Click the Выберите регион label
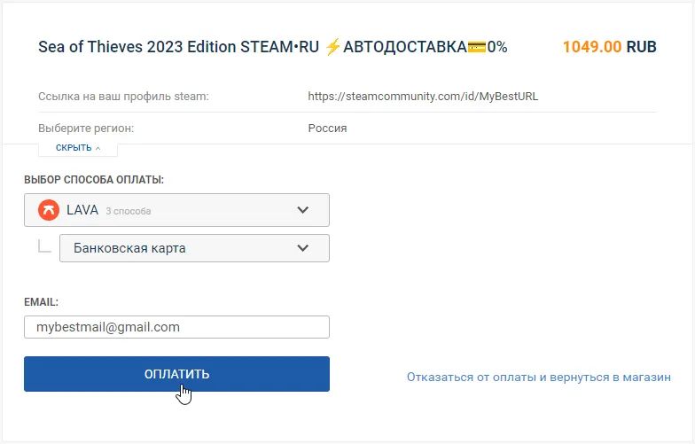This screenshot has height=444, width=695. pos(86,128)
